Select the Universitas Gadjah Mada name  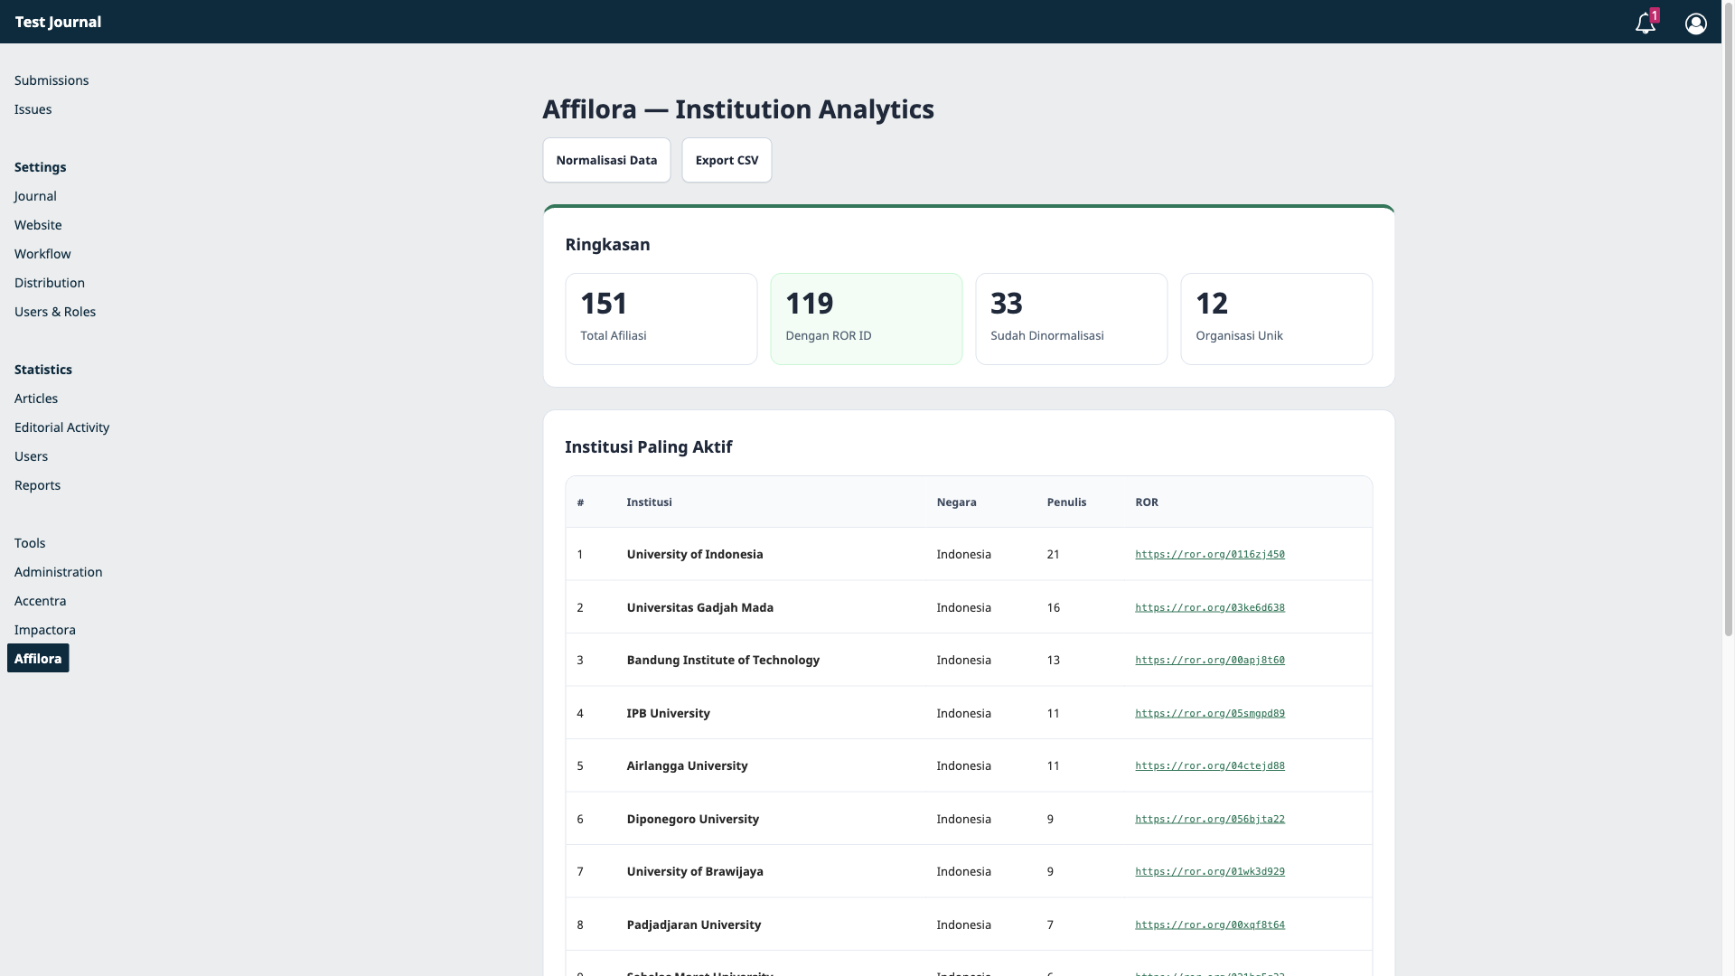pos(700,607)
